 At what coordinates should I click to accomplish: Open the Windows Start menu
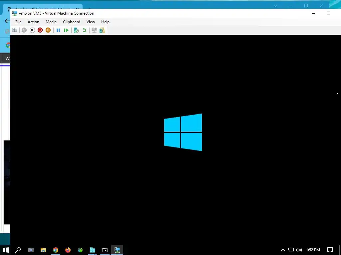[6, 250]
